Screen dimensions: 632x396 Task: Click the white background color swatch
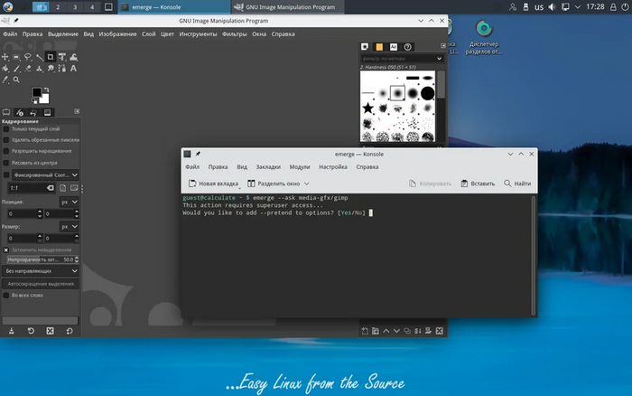45,99
